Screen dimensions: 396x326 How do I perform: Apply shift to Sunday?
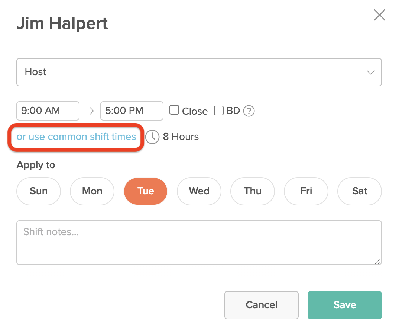coord(39,191)
